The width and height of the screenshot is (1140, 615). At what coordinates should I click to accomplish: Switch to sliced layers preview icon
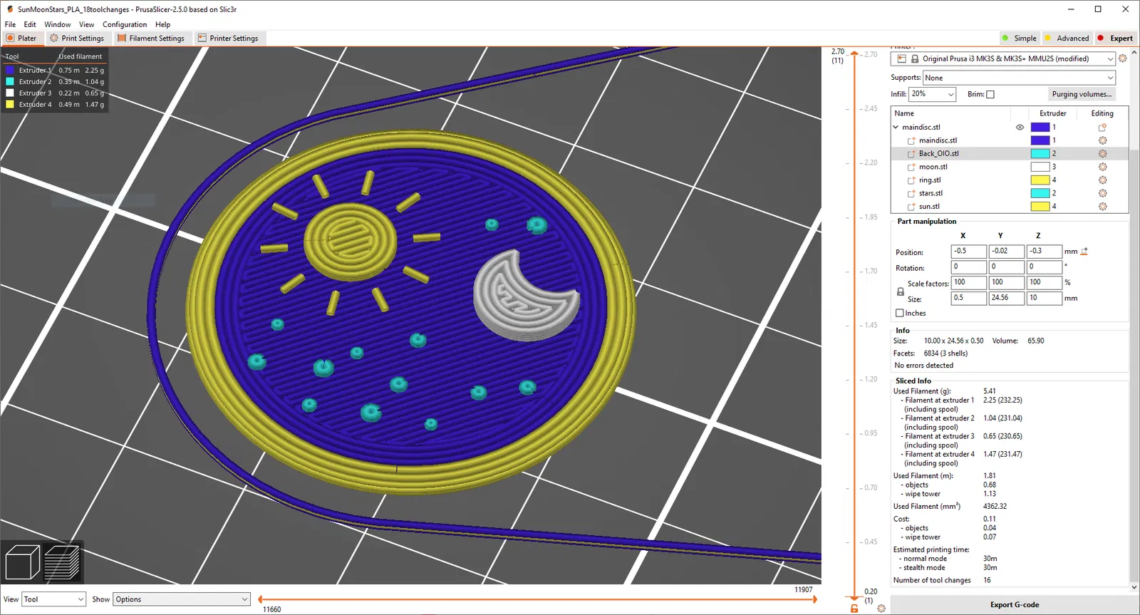pyautogui.click(x=62, y=562)
